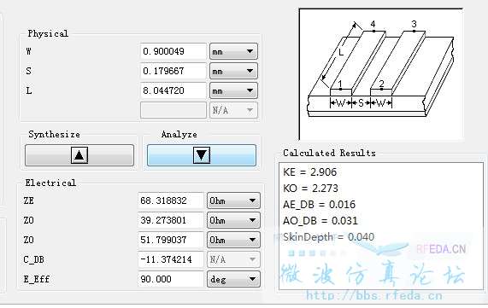Click the Physical group label
Image resolution: width=488 pixels, height=308 pixels.
tap(48, 33)
